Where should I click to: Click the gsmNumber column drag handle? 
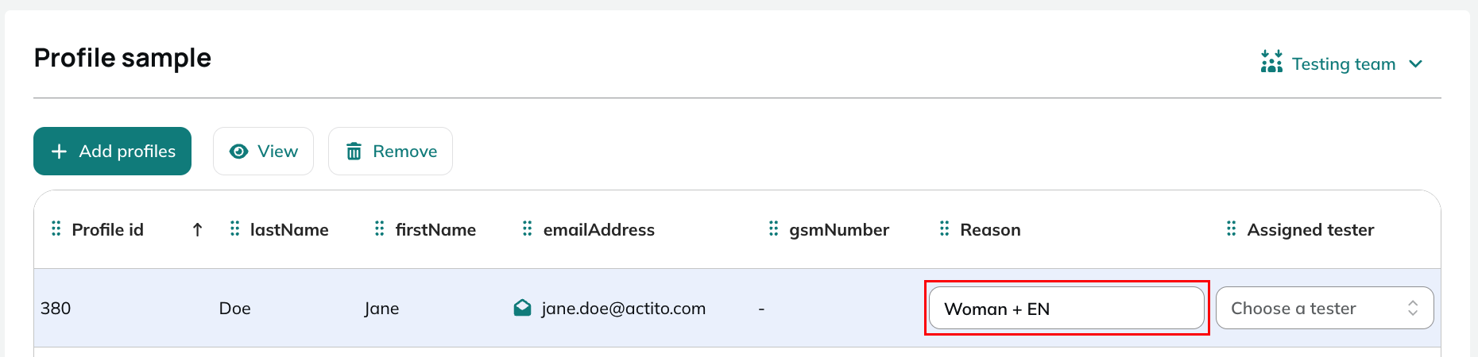[773, 228]
